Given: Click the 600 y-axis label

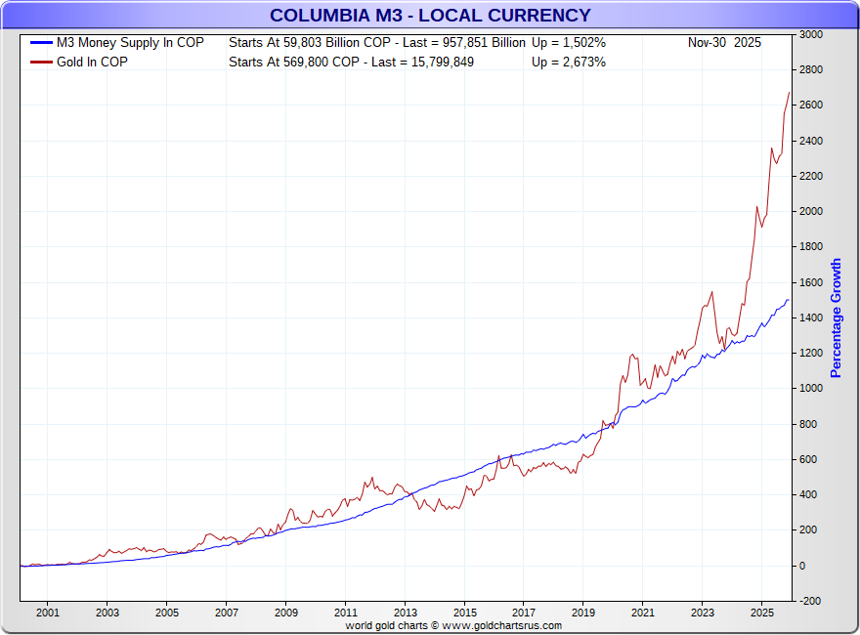Looking at the screenshot, I should (808, 459).
